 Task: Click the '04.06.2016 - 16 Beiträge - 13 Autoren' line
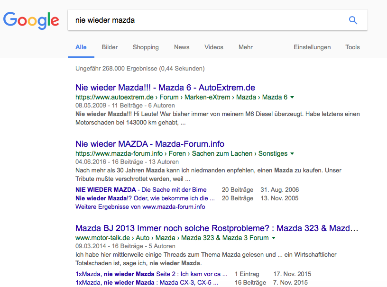[x=127, y=162]
